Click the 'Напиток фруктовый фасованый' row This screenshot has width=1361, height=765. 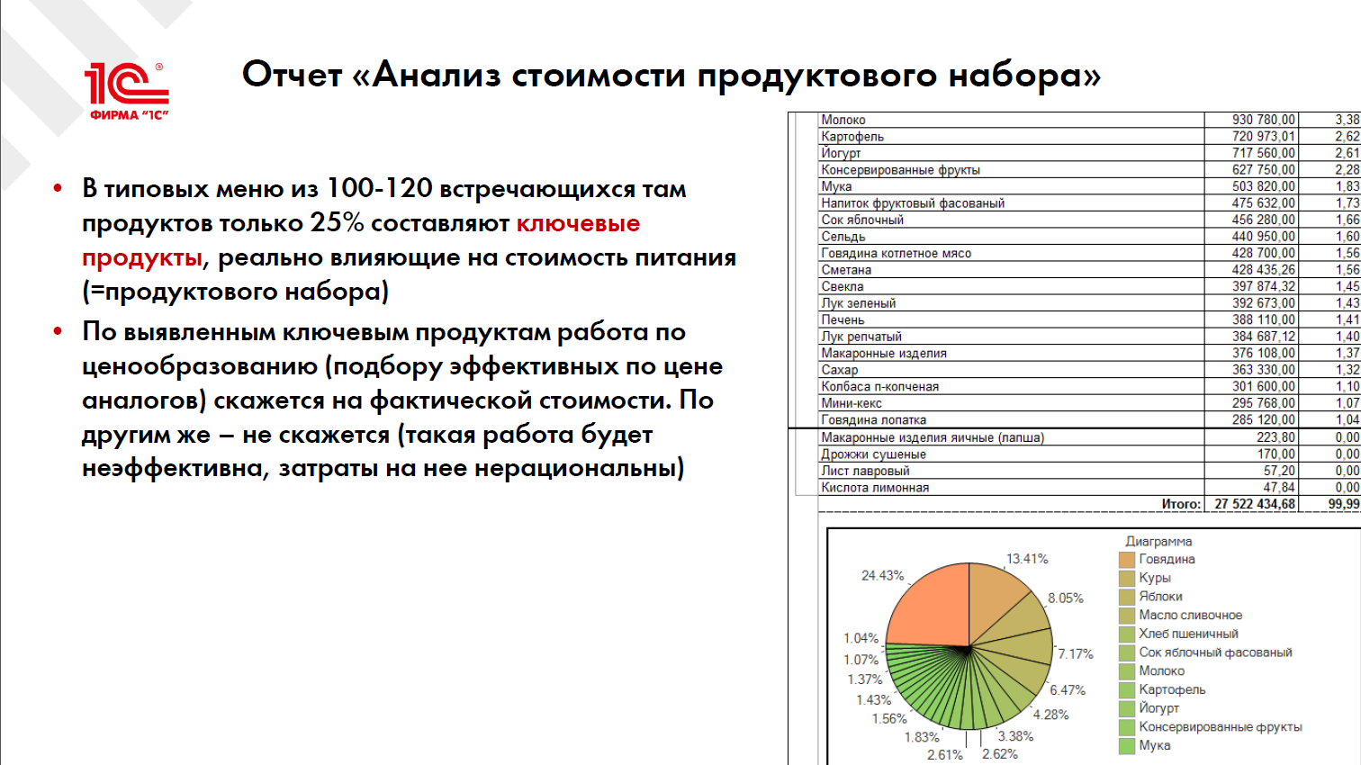[x=913, y=203]
